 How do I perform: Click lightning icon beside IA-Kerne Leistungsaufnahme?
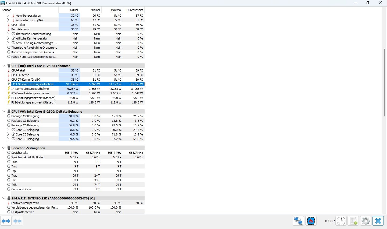(9, 89)
